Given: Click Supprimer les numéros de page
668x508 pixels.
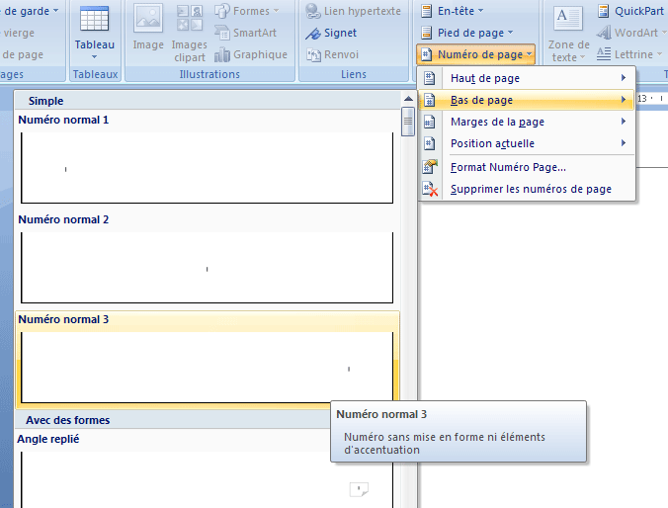Looking at the screenshot, I should coord(530,189).
